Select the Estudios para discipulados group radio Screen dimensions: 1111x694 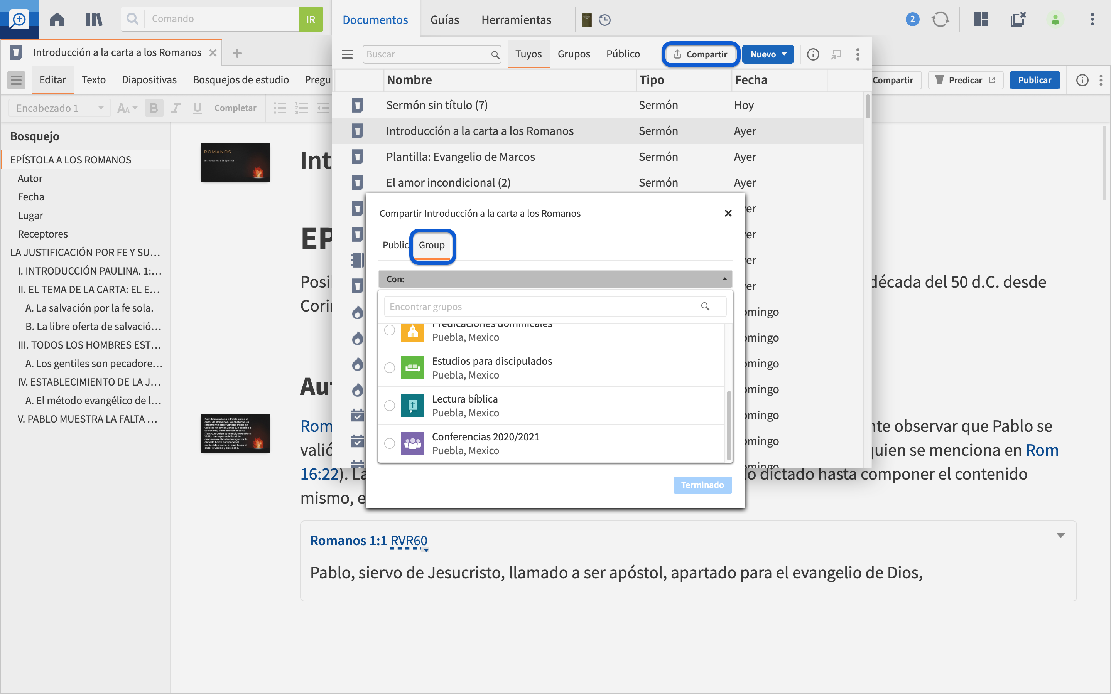pos(389,368)
